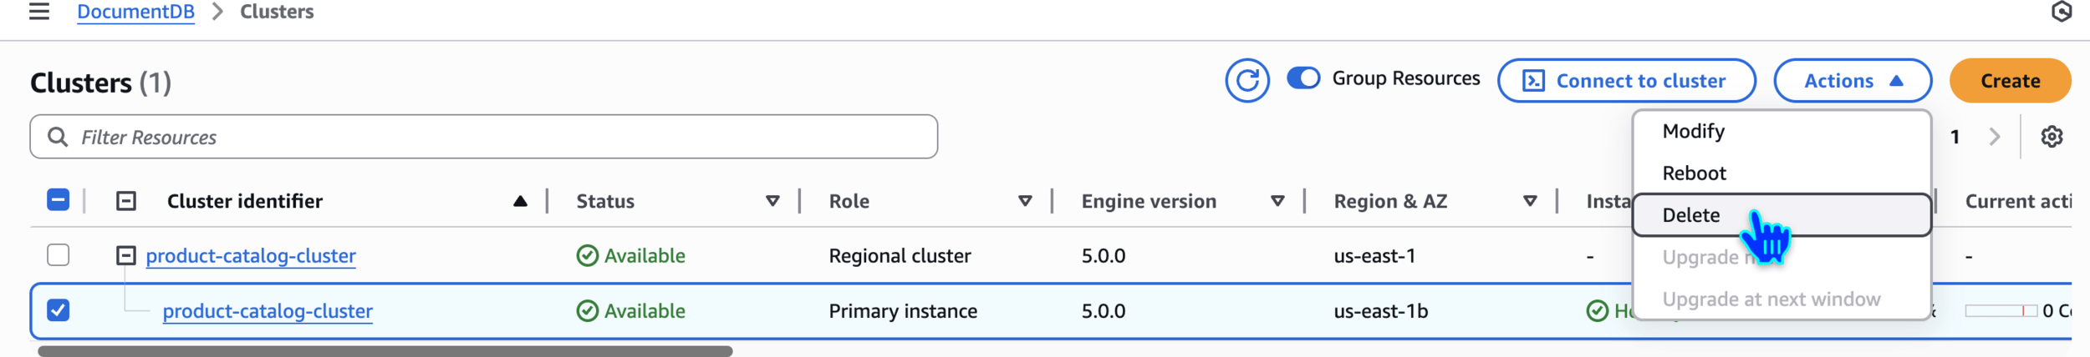Image resolution: width=2090 pixels, height=357 pixels.
Task: Click Available status of Regional cluster
Action: point(631,256)
